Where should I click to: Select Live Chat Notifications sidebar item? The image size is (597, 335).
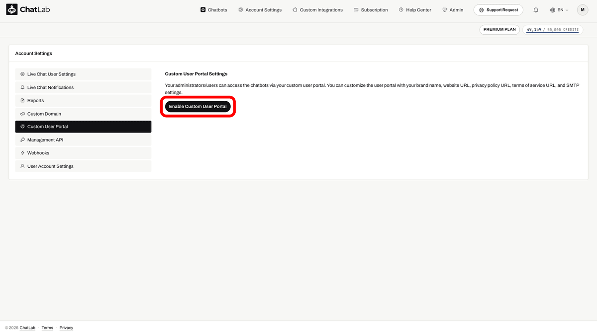pyautogui.click(x=83, y=87)
